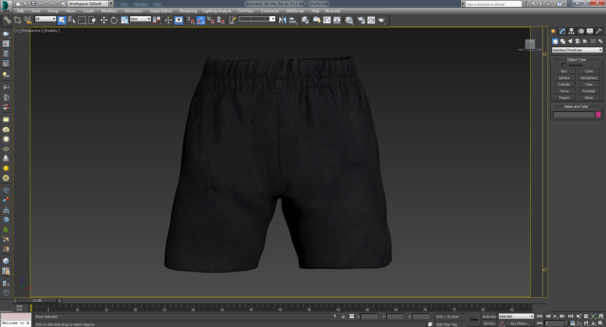The image size is (606, 327).
Task: Enable the AutoGrid checkbox
Action: coord(564,65)
